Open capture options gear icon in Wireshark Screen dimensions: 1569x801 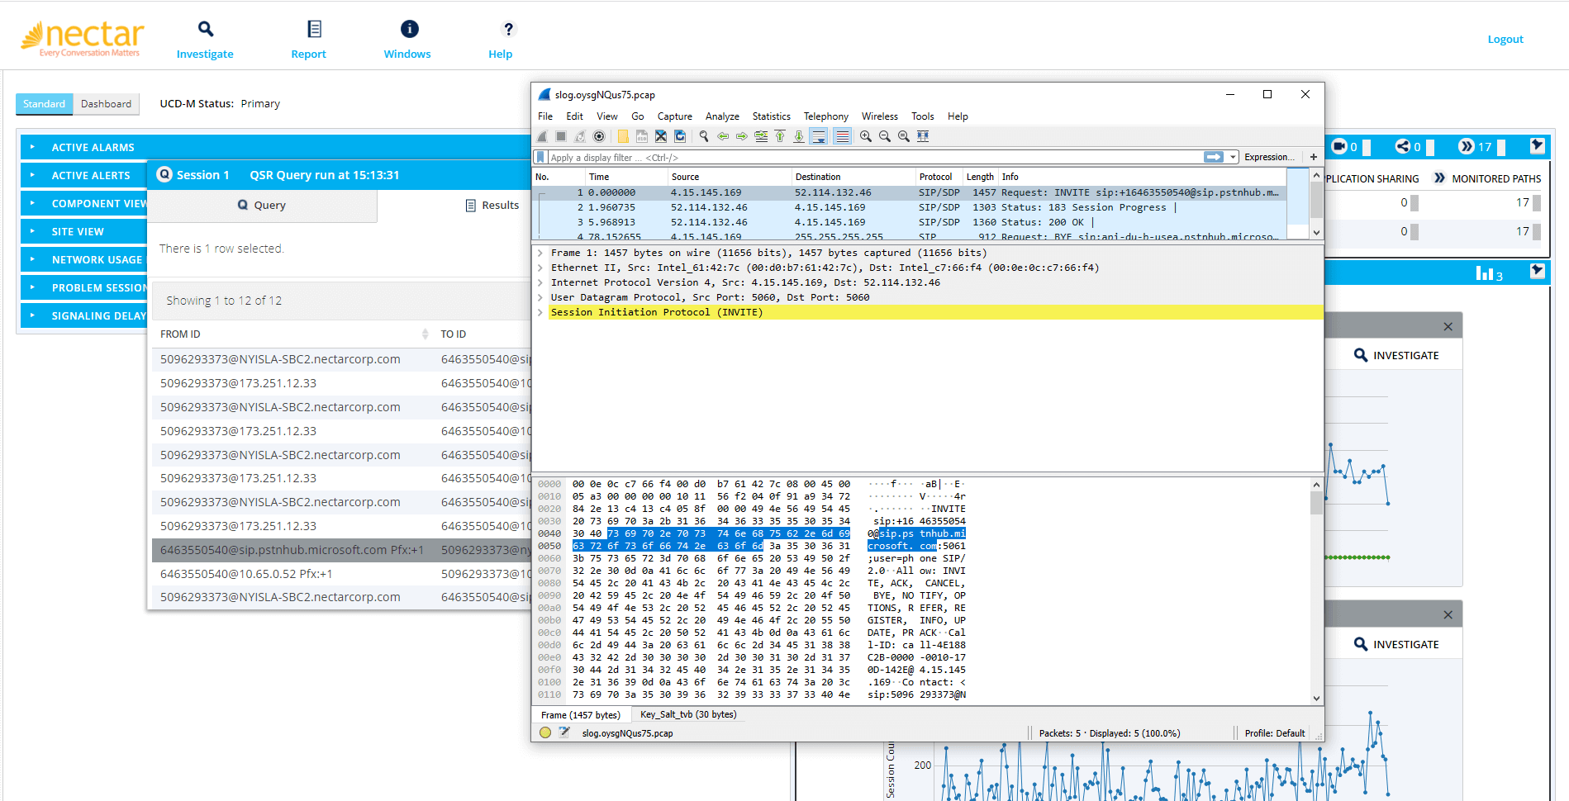pos(599,136)
